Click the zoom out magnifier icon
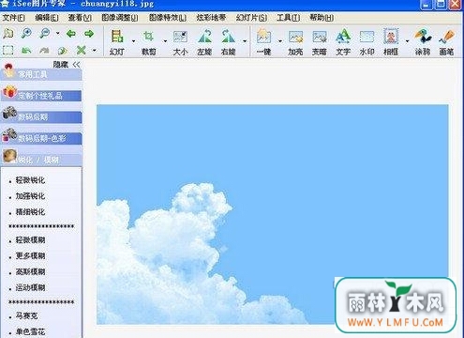This screenshot has height=338, width=464. pyautogui.click(x=45, y=33)
